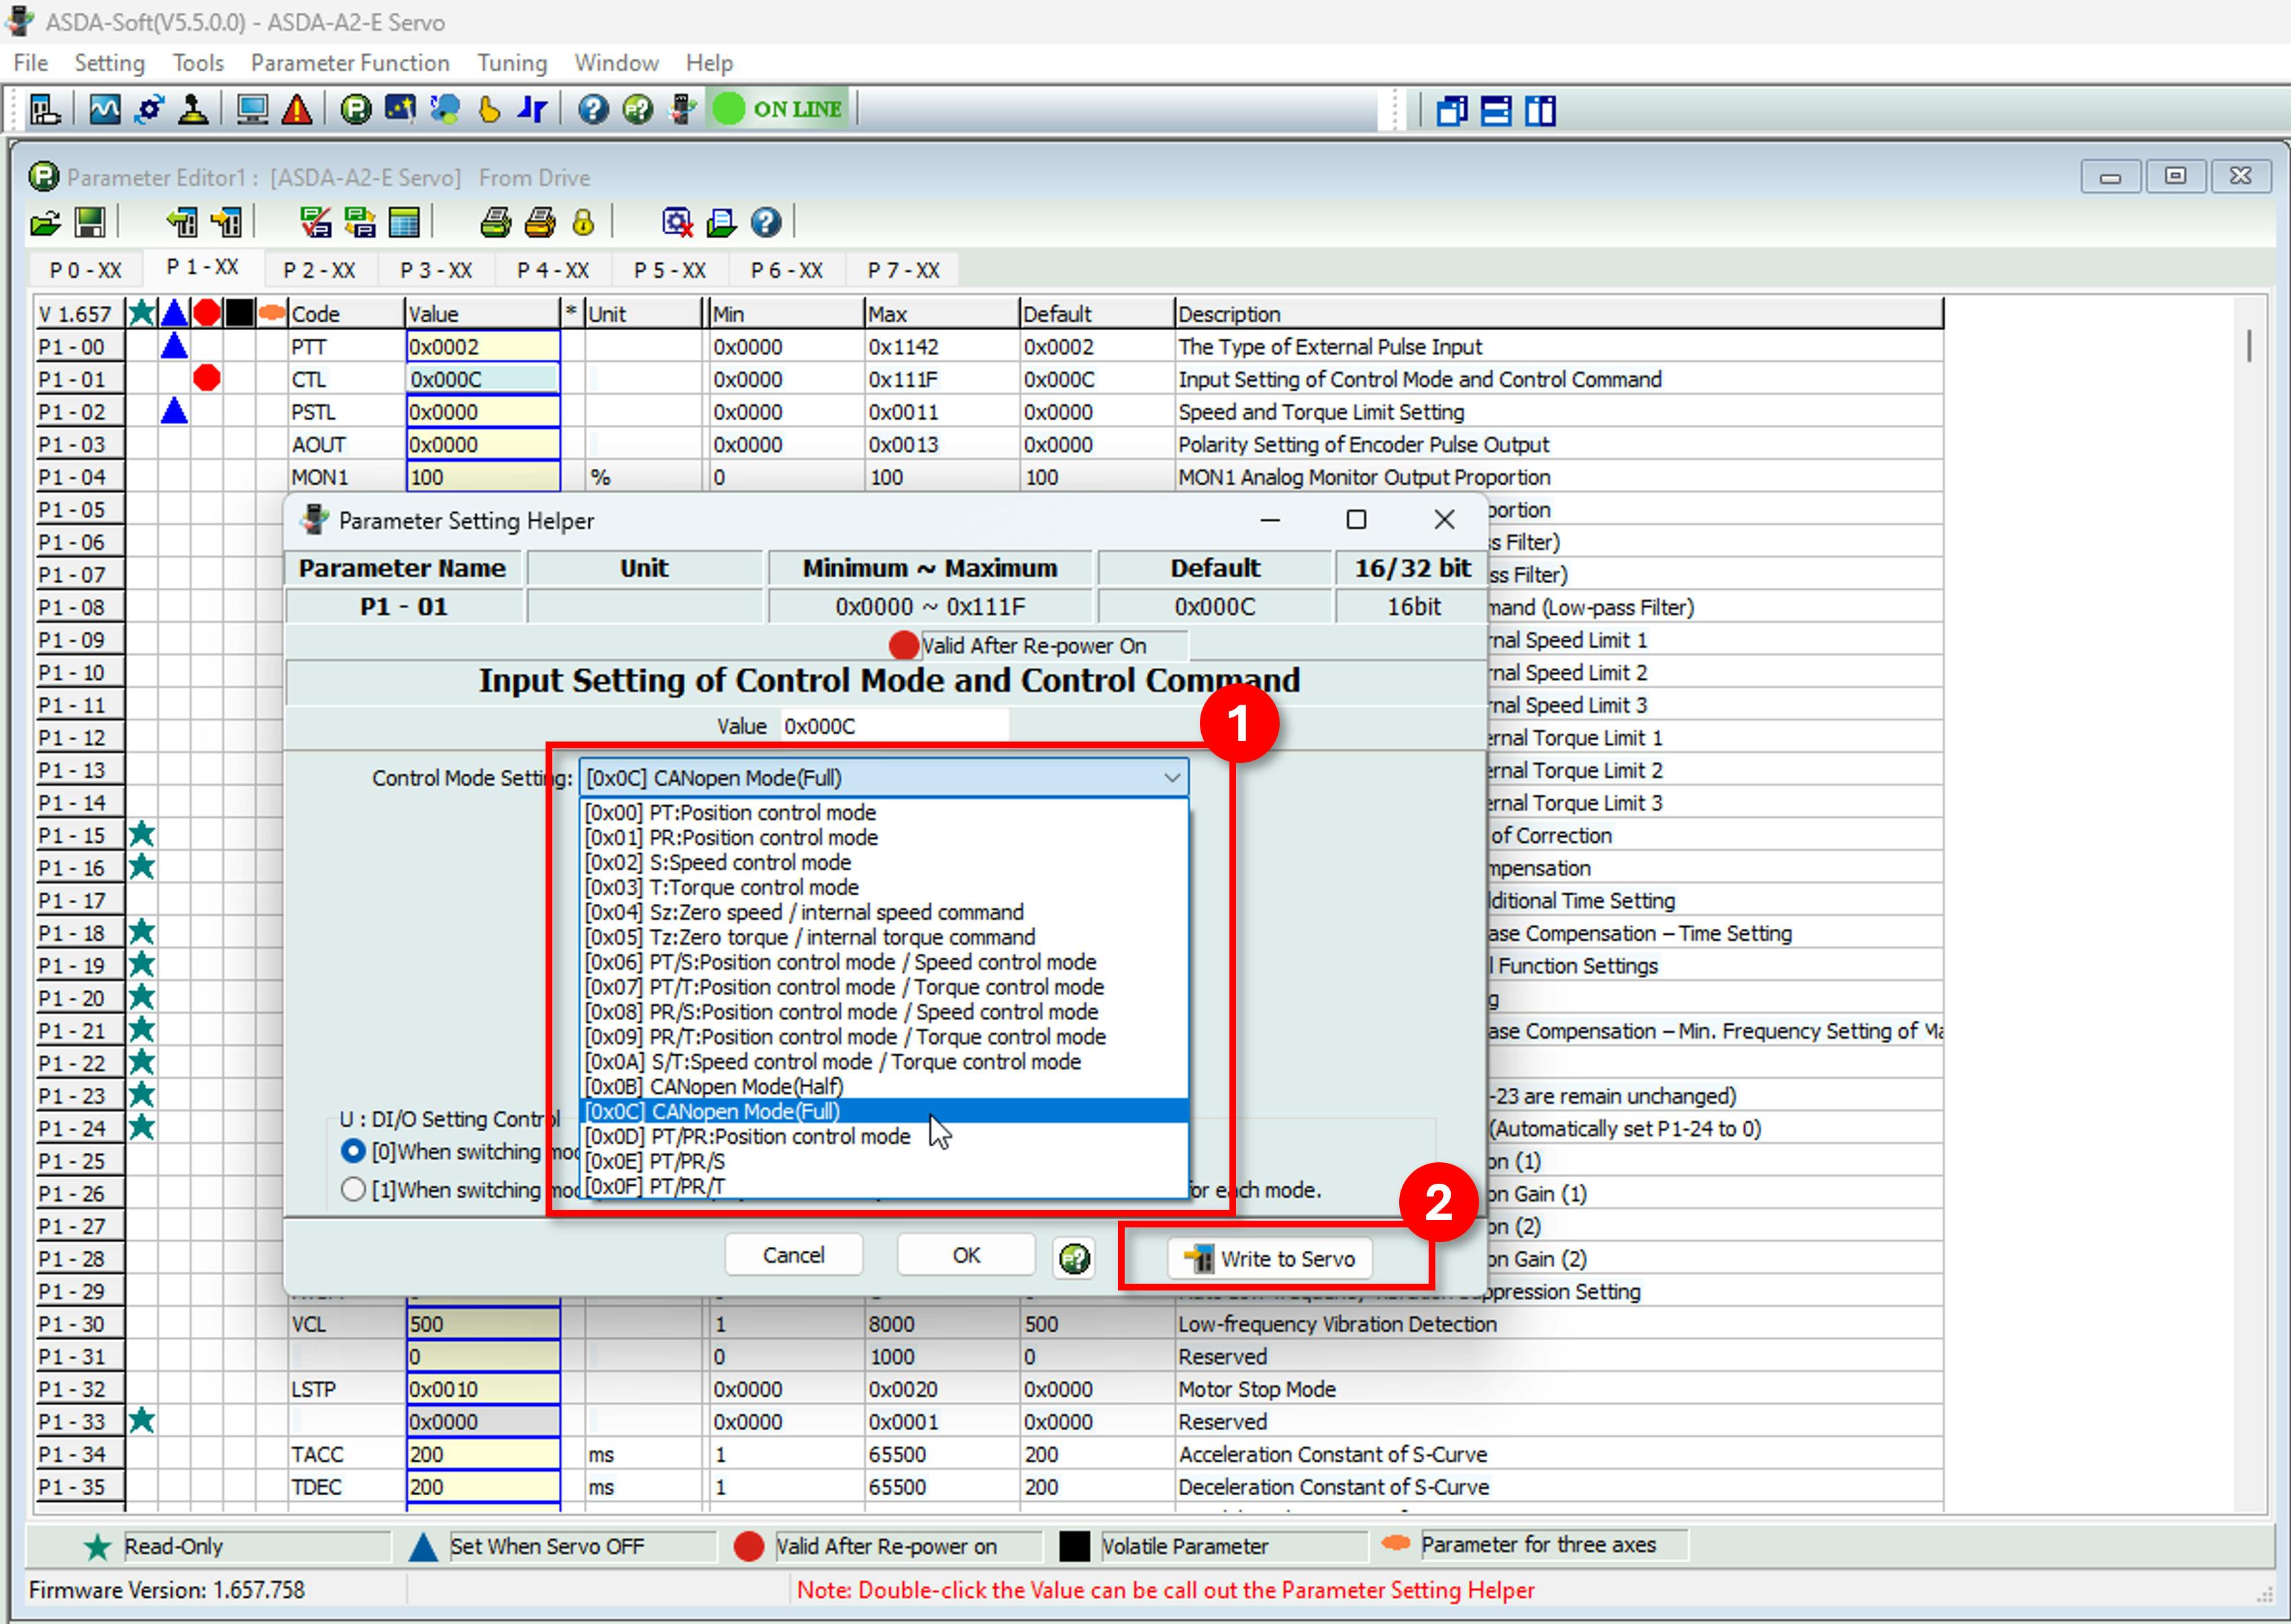Click the Parameter Editor toolbar help icon
The width and height of the screenshot is (2291, 1624).
click(766, 222)
